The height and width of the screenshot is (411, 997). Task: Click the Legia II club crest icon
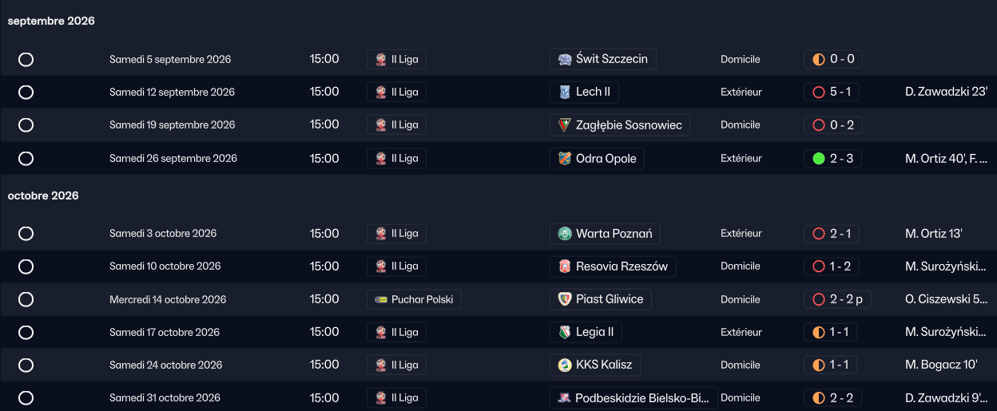click(565, 332)
